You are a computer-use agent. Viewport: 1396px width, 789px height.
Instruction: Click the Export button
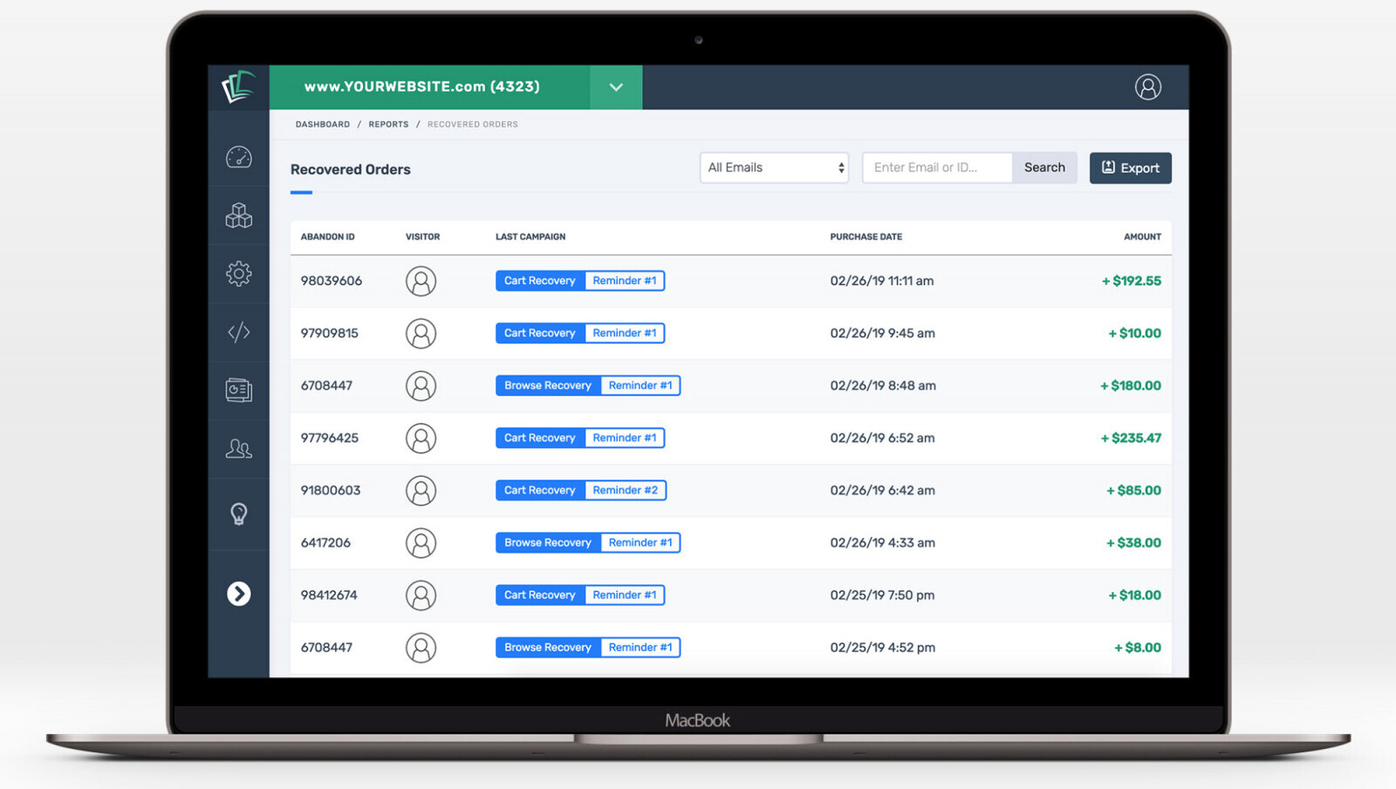click(1130, 168)
